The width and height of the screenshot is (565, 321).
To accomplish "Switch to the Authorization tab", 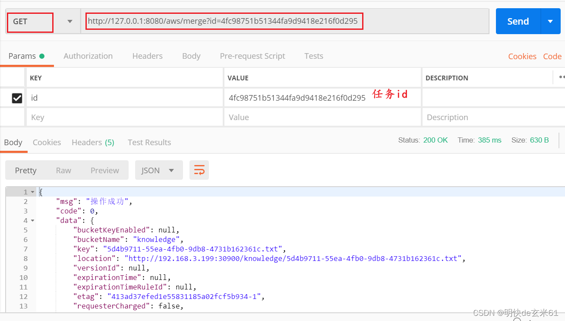I will (88, 56).
